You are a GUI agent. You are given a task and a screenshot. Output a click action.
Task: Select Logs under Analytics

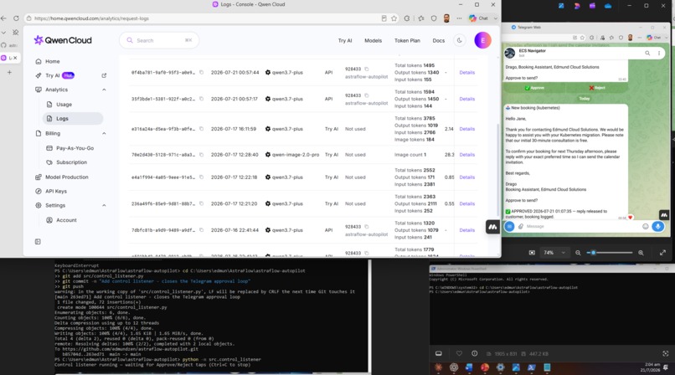73,118
